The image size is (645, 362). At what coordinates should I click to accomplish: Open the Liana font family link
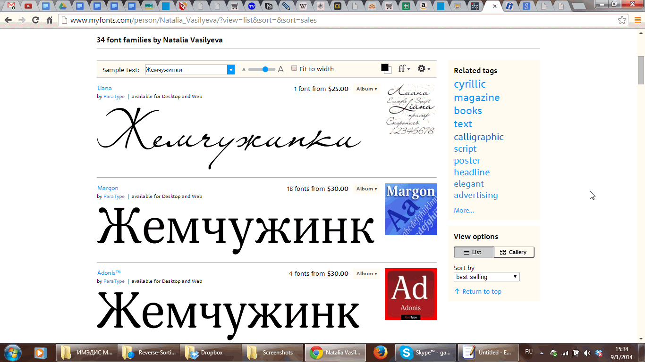tap(104, 88)
